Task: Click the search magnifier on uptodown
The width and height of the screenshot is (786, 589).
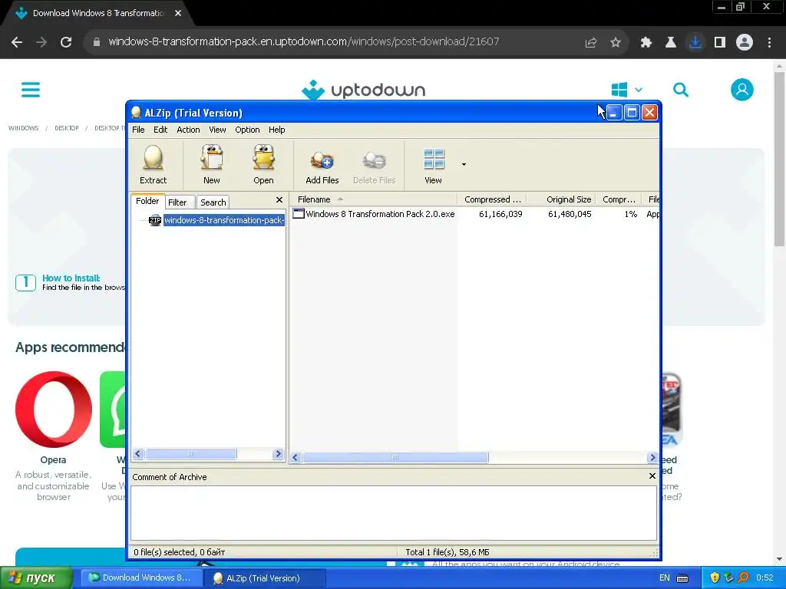Action: tap(680, 90)
